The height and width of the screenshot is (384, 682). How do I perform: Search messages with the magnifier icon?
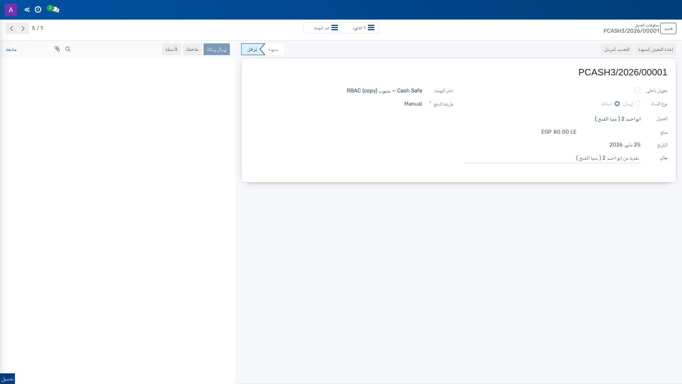68,49
